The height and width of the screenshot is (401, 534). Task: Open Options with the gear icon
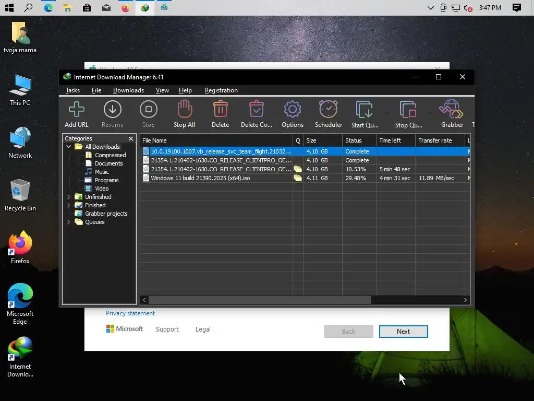[293, 110]
